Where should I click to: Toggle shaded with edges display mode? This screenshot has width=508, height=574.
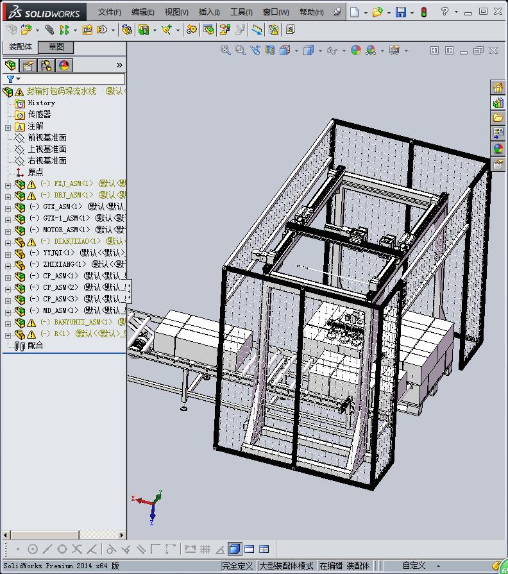235,549
